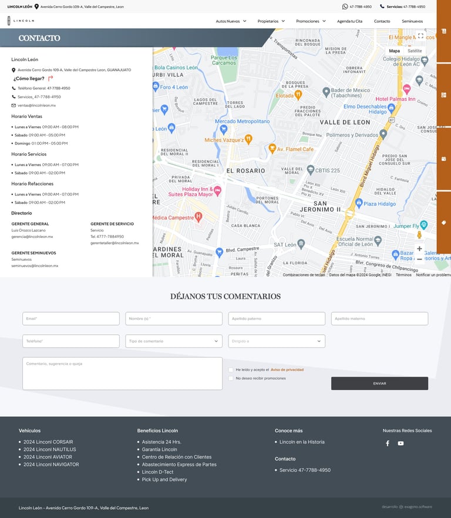The width and height of the screenshot is (451, 518).
Task: Toggle map fullscreen view
Action: coord(420,36)
